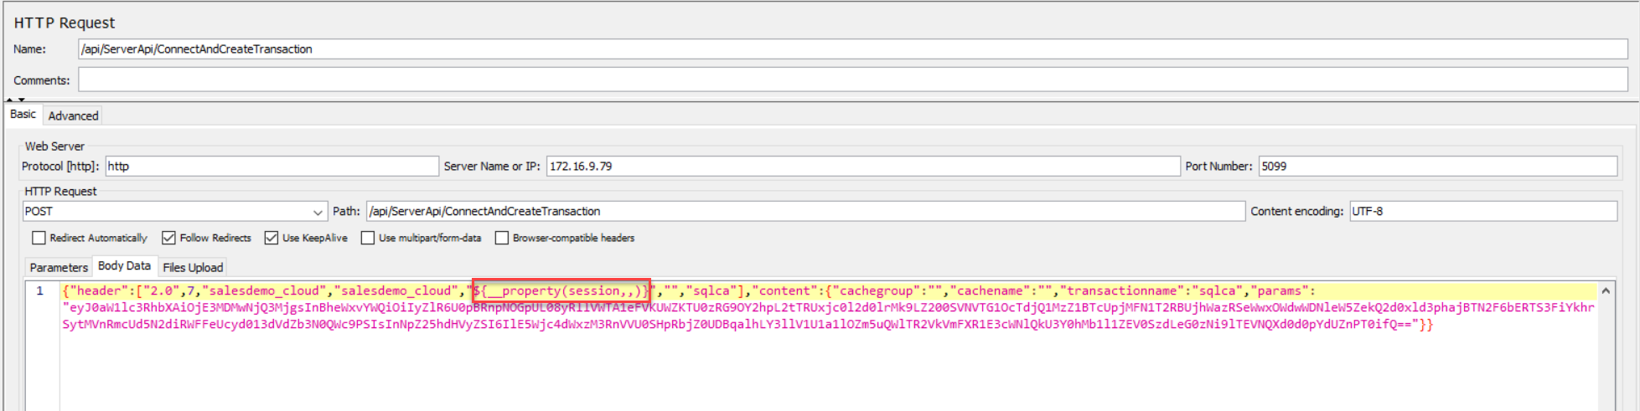
Task: Click the Server Name or IP field
Action: 862,167
